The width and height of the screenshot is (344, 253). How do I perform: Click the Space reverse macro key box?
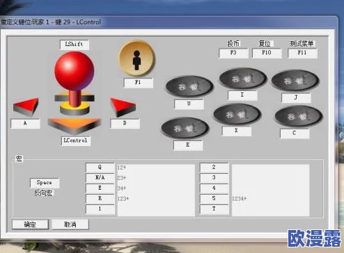point(45,183)
